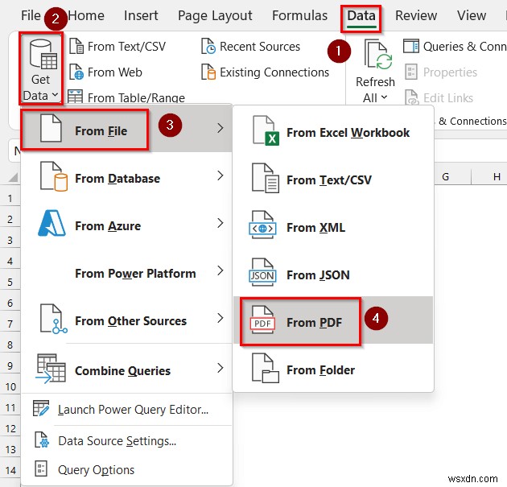Expand the From Other Sources chevron
The width and height of the screenshot is (507, 487).
pos(221,318)
